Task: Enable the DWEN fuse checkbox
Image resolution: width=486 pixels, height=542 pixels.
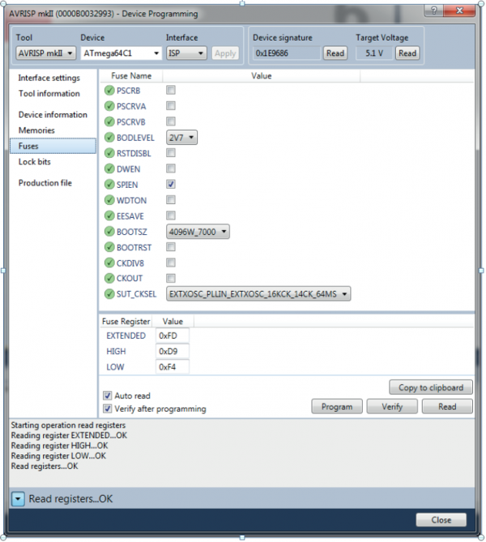Action: [x=171, y=169]
